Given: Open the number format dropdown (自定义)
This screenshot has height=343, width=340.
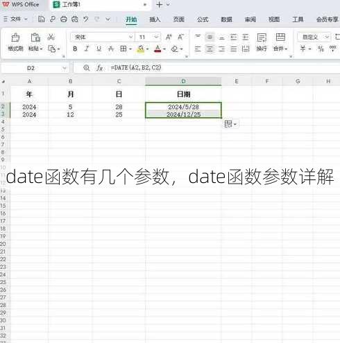Looking at the screenshot, I should (327, 37).
